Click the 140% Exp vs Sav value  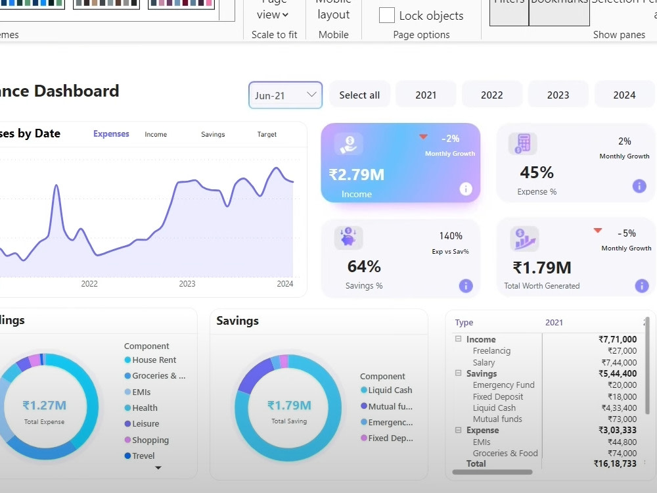click(451, 236)
